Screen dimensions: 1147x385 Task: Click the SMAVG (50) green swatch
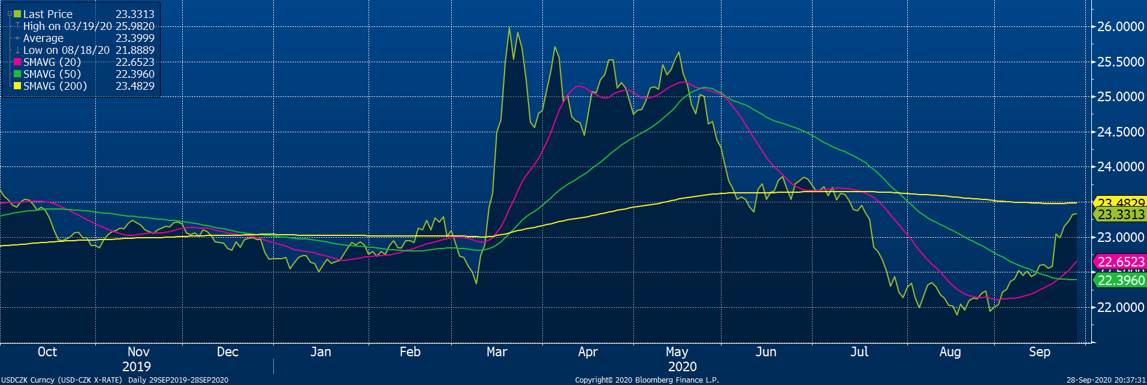pos(17,74)
